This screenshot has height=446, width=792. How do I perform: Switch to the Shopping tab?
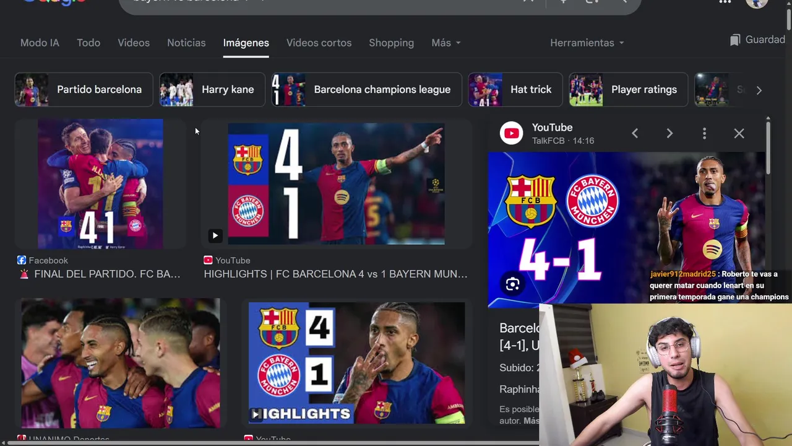pyautogui.click(x=391, y=43)
